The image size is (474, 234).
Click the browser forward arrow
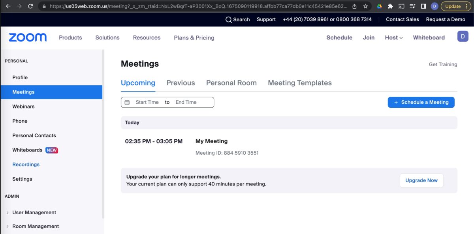[19, 6]
